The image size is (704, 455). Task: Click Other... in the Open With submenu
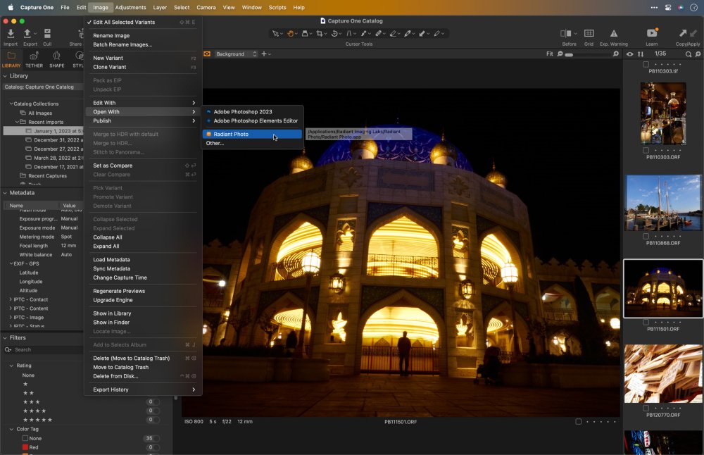(x=215, y=143)
